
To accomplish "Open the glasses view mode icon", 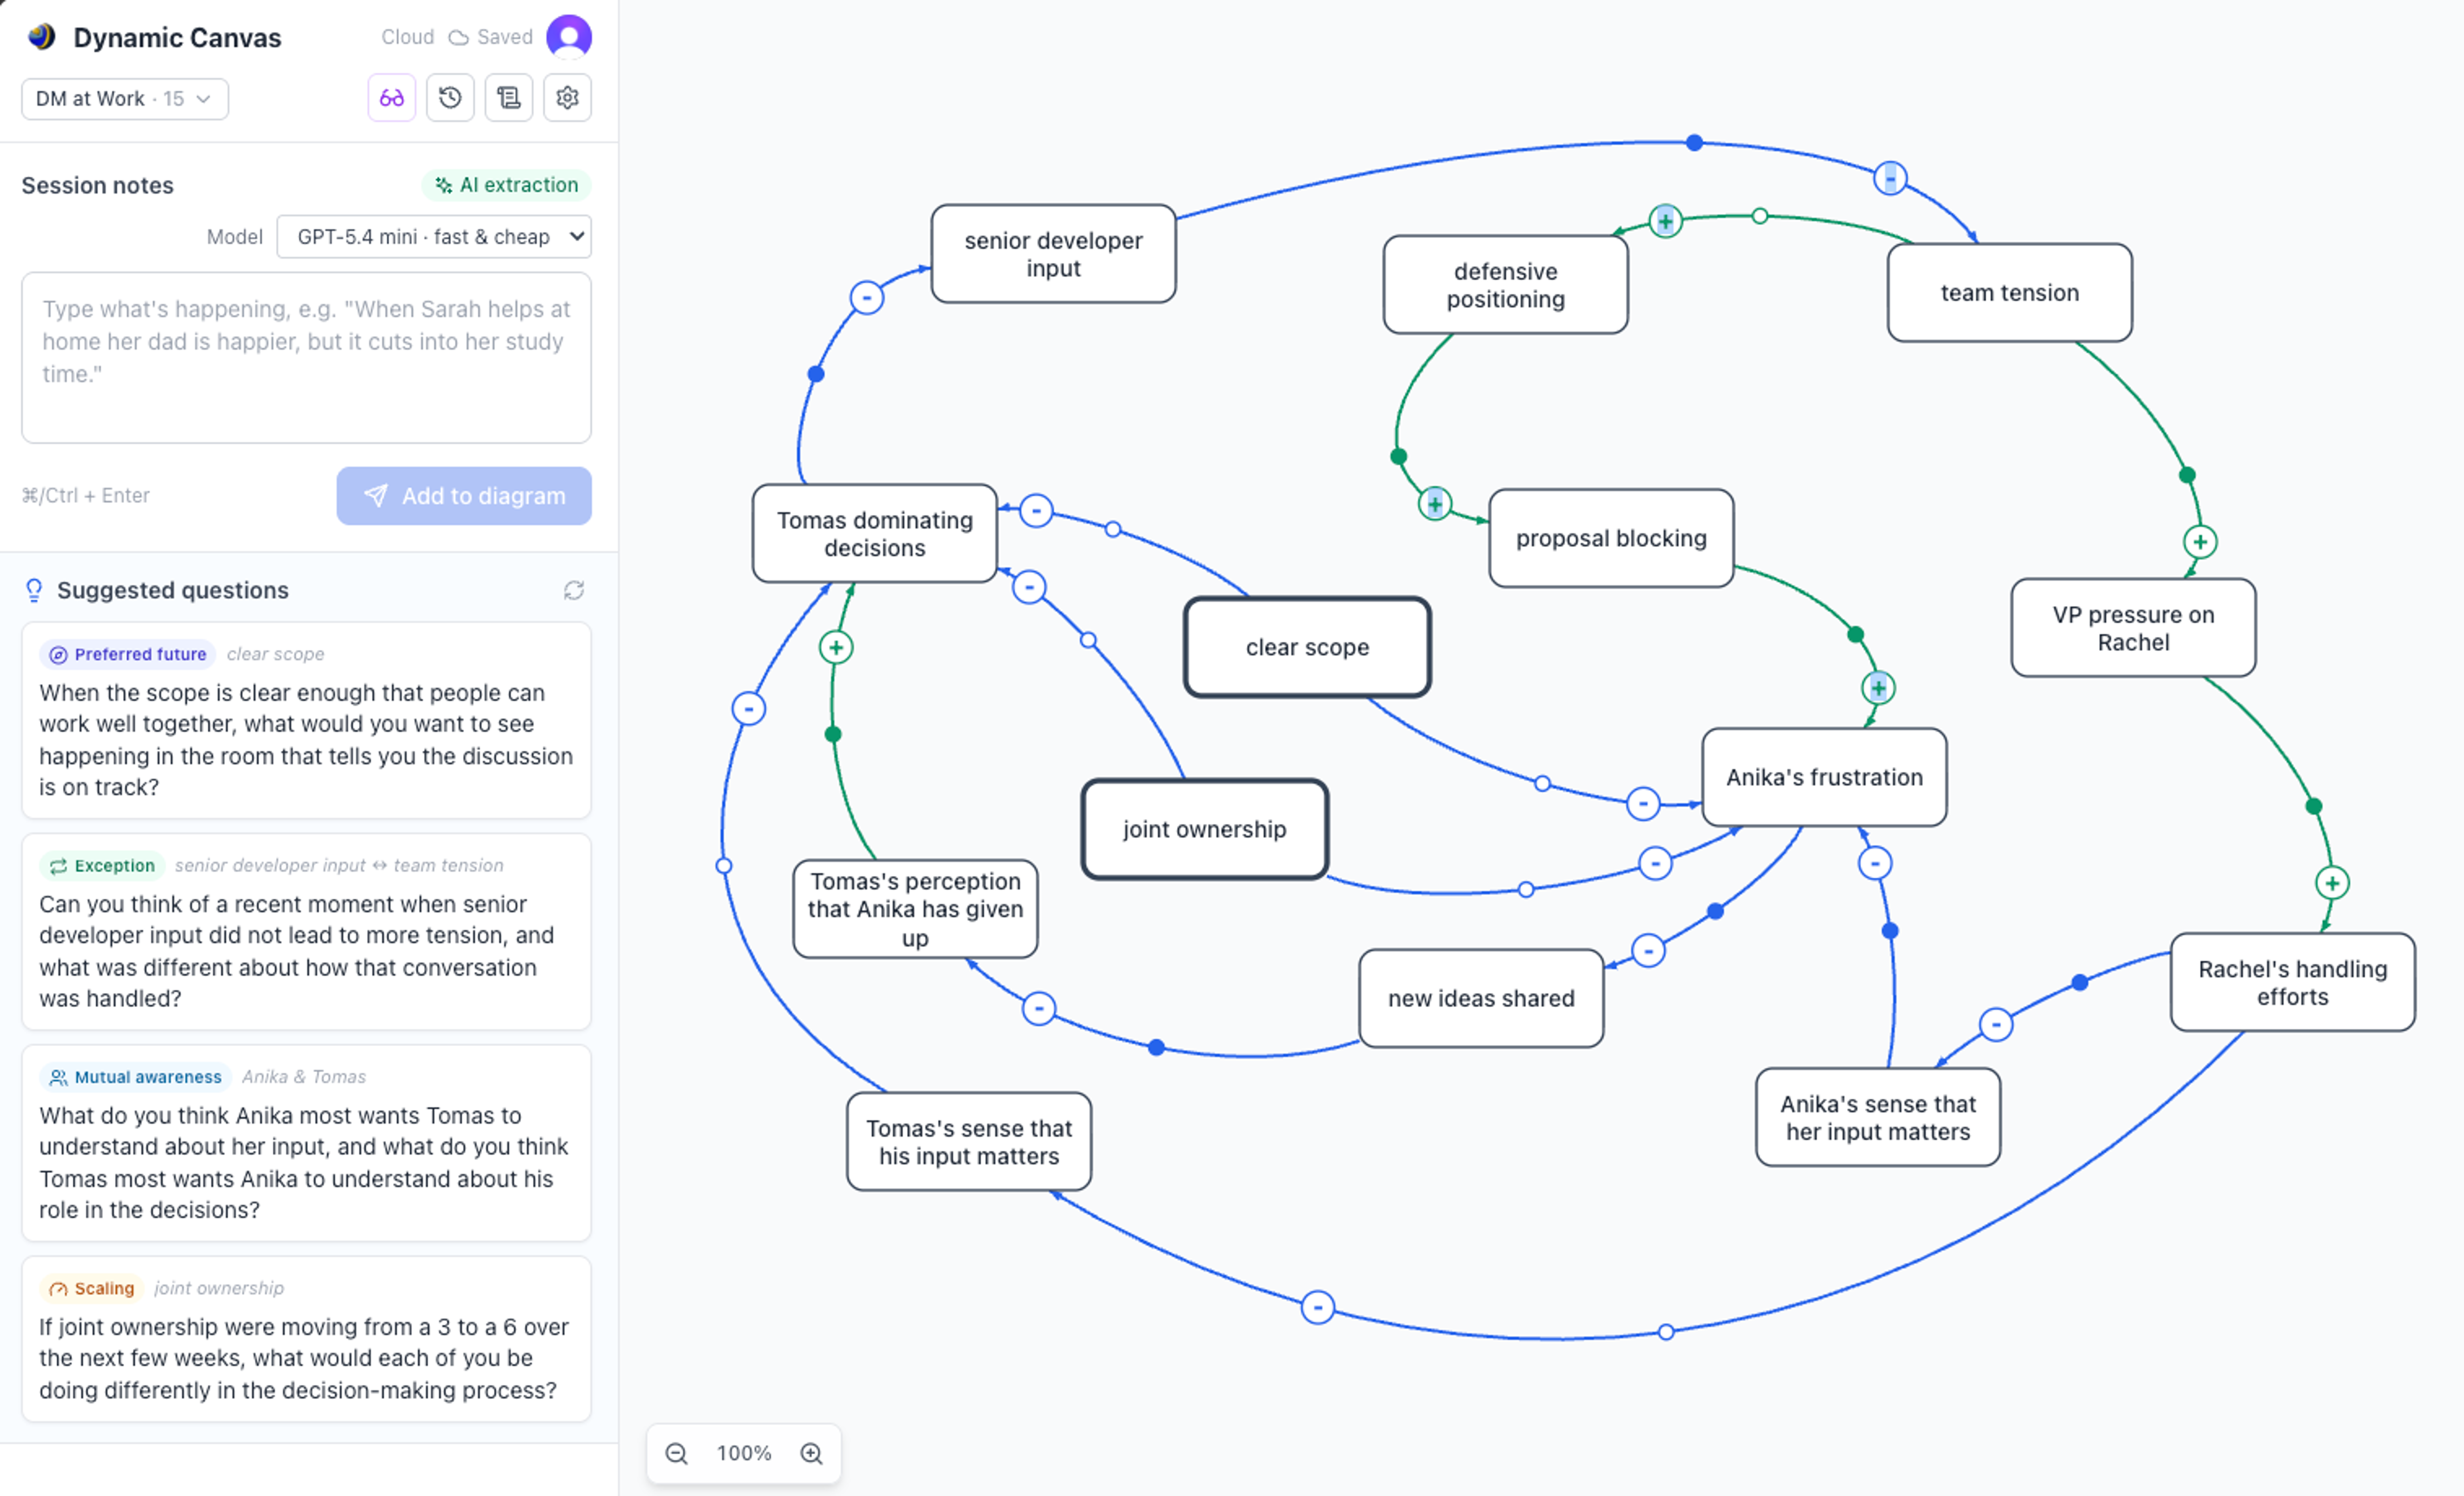I will pyautogui.click(x=391, y=98).
